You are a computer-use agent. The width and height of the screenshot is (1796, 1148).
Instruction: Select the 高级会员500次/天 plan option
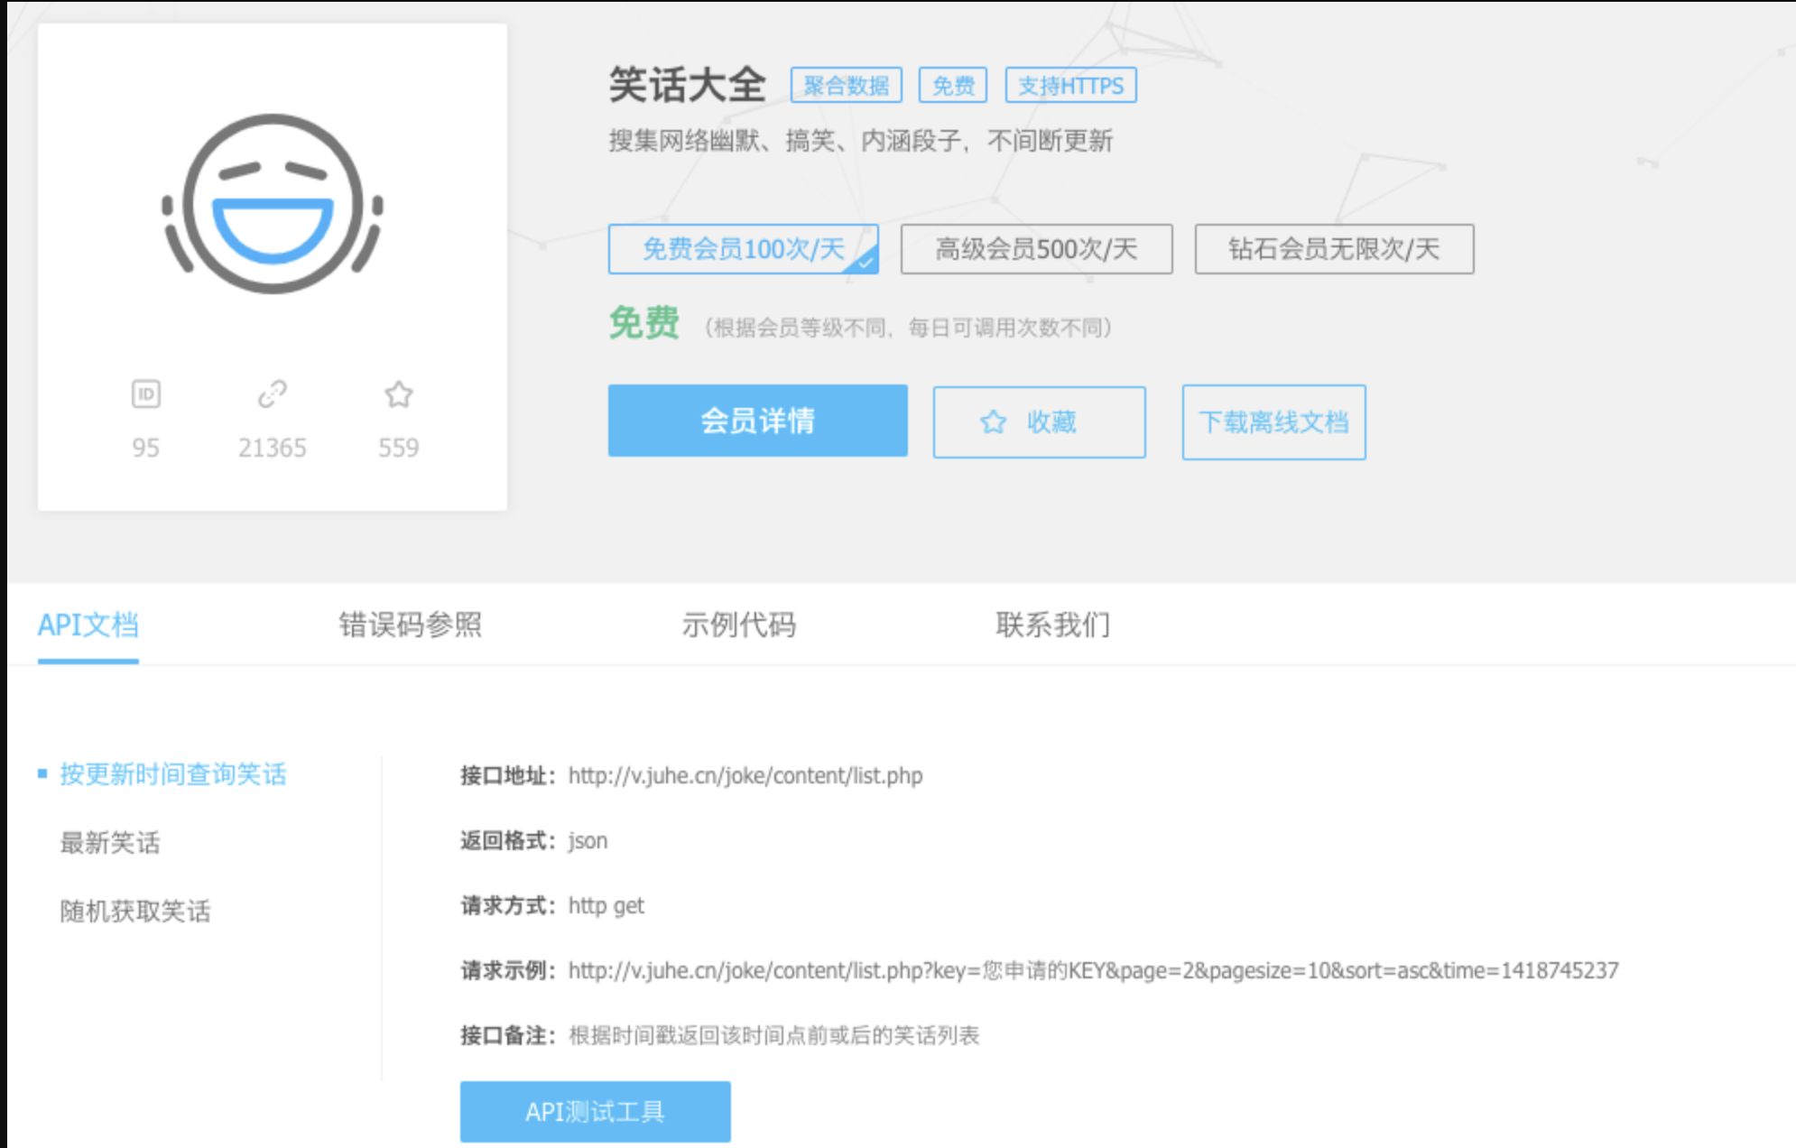pyautogui.click(x=1036, y=249)
